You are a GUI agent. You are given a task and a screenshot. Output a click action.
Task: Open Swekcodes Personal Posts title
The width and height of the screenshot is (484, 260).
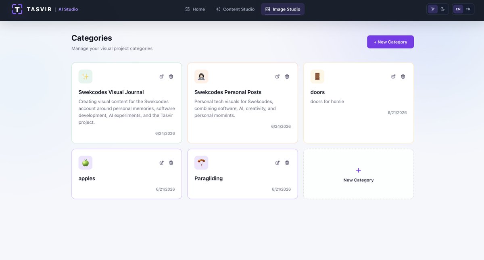[228, 92]
